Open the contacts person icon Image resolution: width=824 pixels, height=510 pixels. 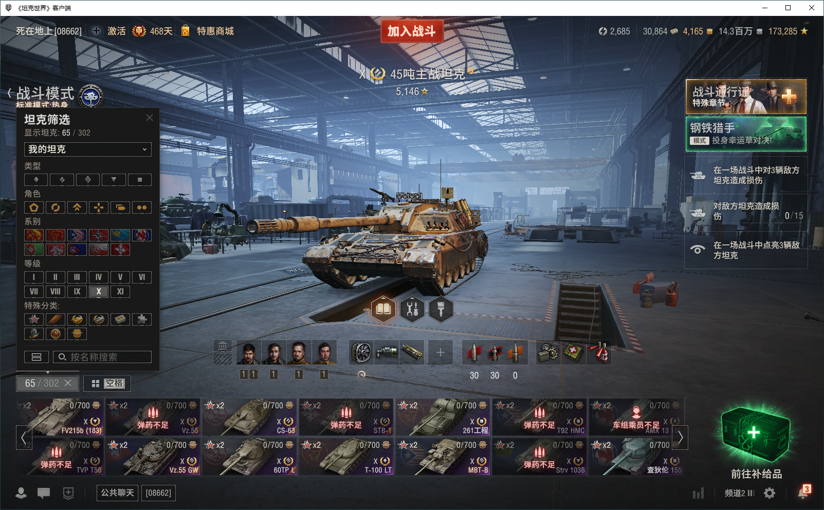pos(21,493)
